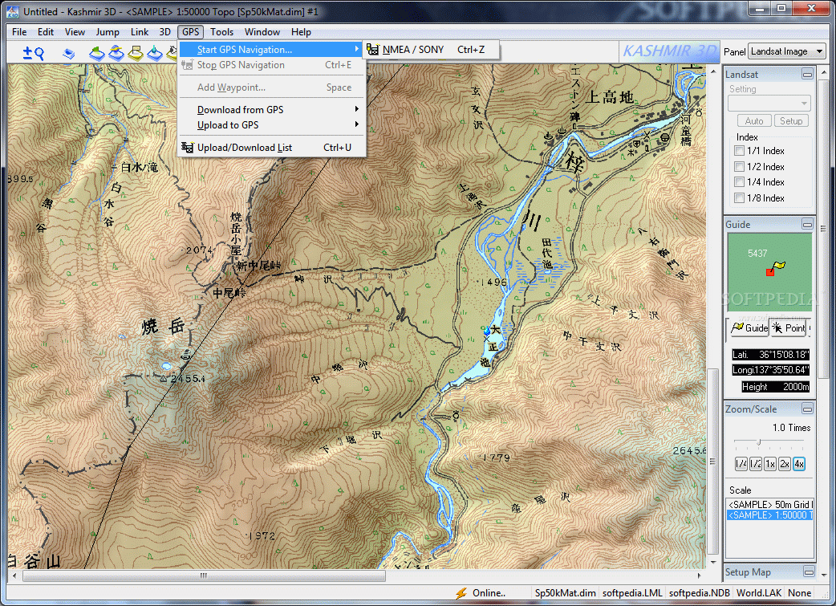This screenshot has height=606, width=836.
Task: Expand Start GPS Navigation submenu arrow
Action: [x=357, y=49]
